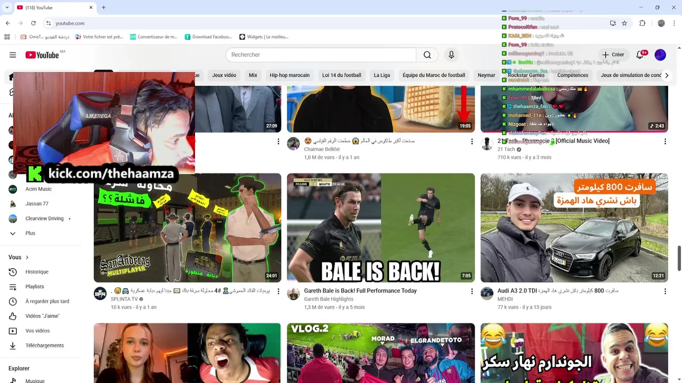Screen dimensions: 682x383
Task: Open options menu for Chaimae Belkhir video
Action: (472, 141)
